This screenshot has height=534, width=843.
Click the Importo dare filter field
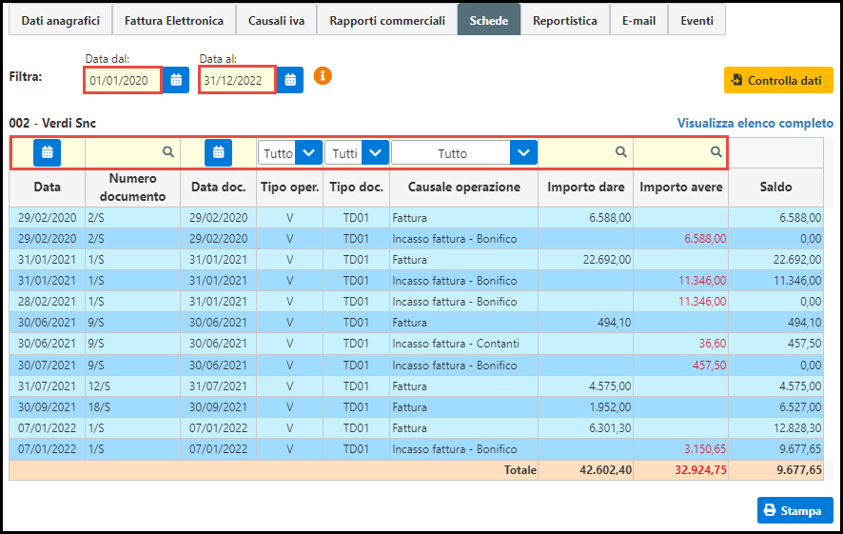coord(585,152)
